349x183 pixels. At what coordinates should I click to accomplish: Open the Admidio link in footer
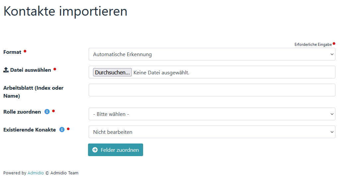click(x=36, y=173)
